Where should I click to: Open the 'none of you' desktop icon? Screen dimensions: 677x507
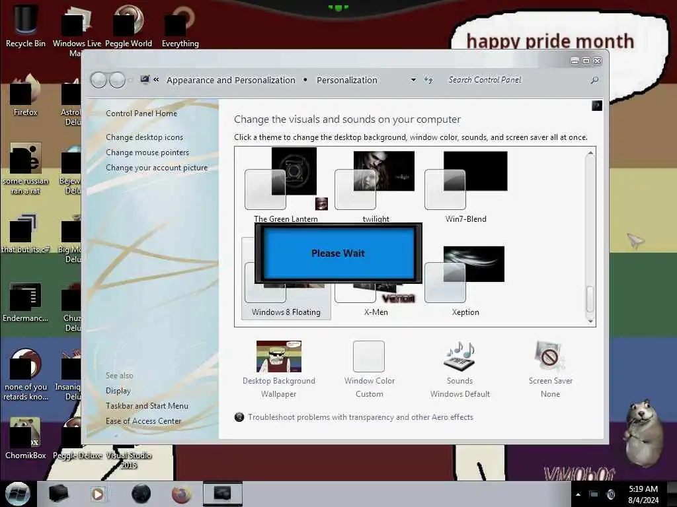pyautogui.click(x=26, y=374)
